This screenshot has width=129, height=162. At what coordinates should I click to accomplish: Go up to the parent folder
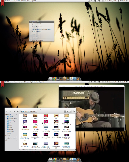point(14,111)
